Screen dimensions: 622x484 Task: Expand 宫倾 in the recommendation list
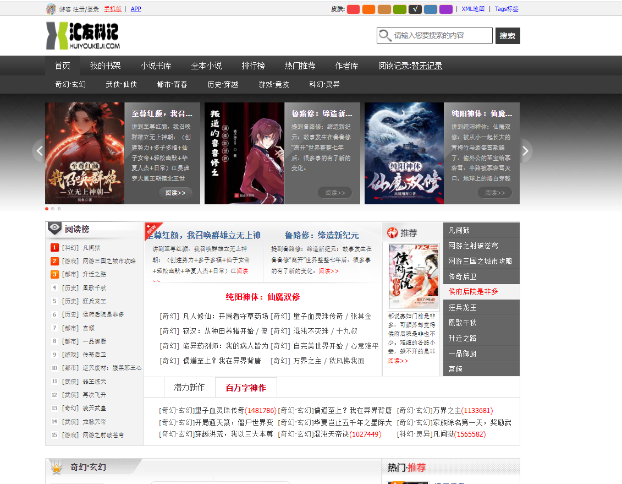[x=481, y=369]
